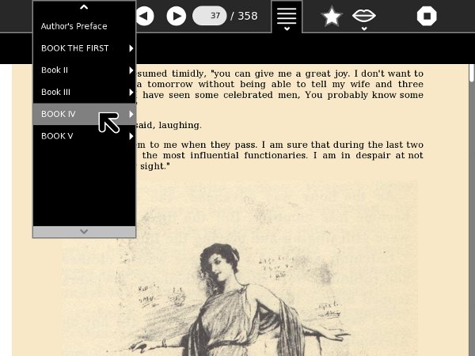Expand BOOK THE FIRST submenu arrow
Screen dimensions: 475x356
(x=131, y=48)
